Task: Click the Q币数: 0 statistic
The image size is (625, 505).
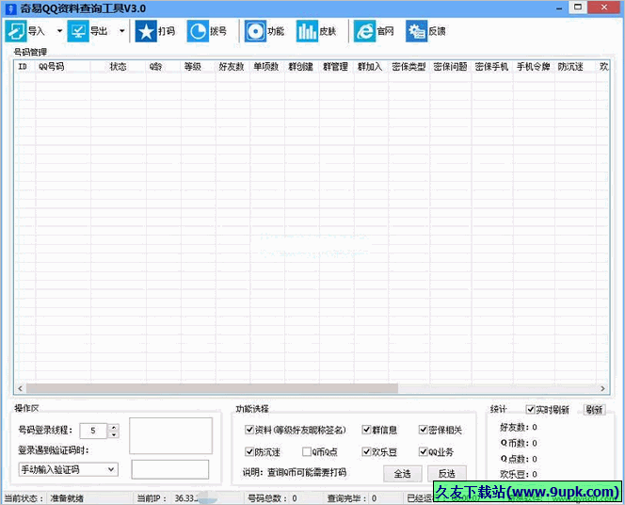Action: coord(519,443)
